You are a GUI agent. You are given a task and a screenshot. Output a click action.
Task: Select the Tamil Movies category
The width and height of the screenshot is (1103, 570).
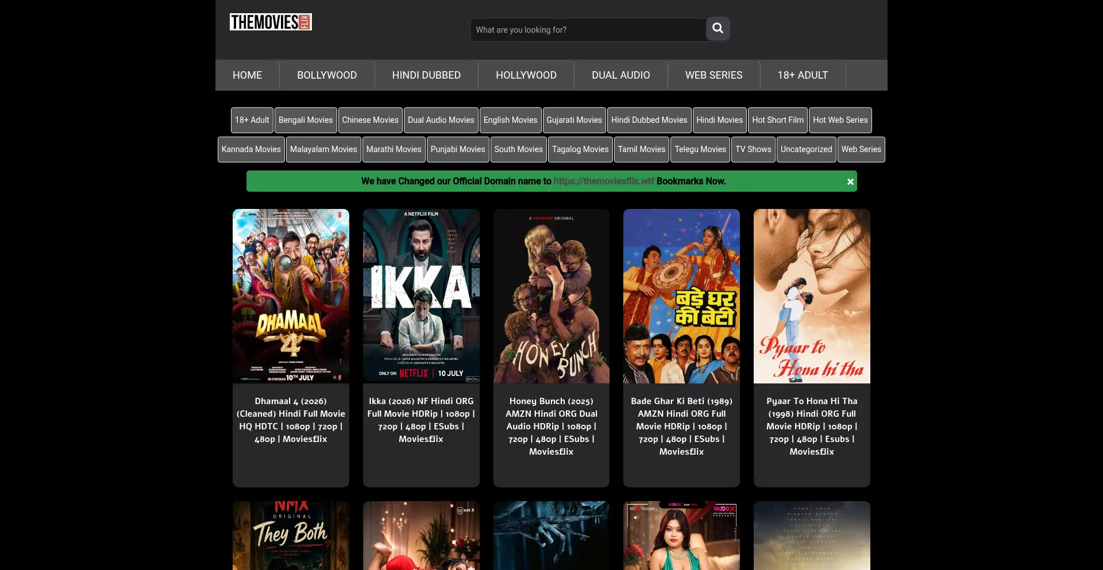pyautogui.click(x=641, y=149)
